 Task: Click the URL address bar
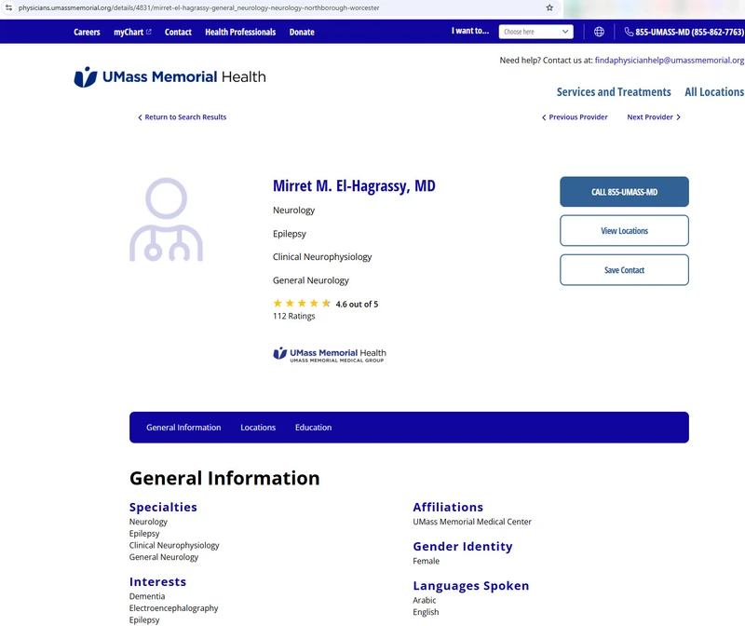280,7
